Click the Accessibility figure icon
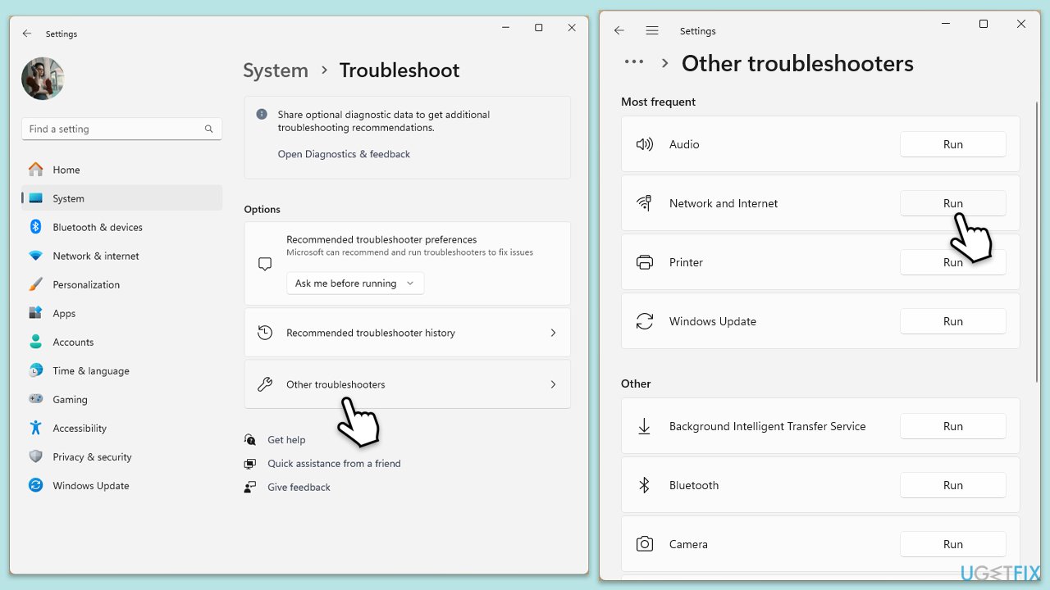This screenshot has height=590, width=1050. 35,428
